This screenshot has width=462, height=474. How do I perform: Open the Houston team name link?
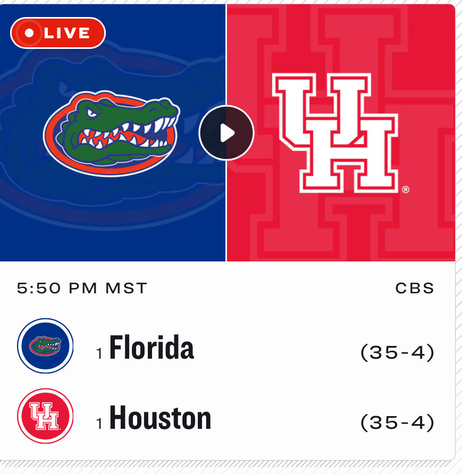160,418
